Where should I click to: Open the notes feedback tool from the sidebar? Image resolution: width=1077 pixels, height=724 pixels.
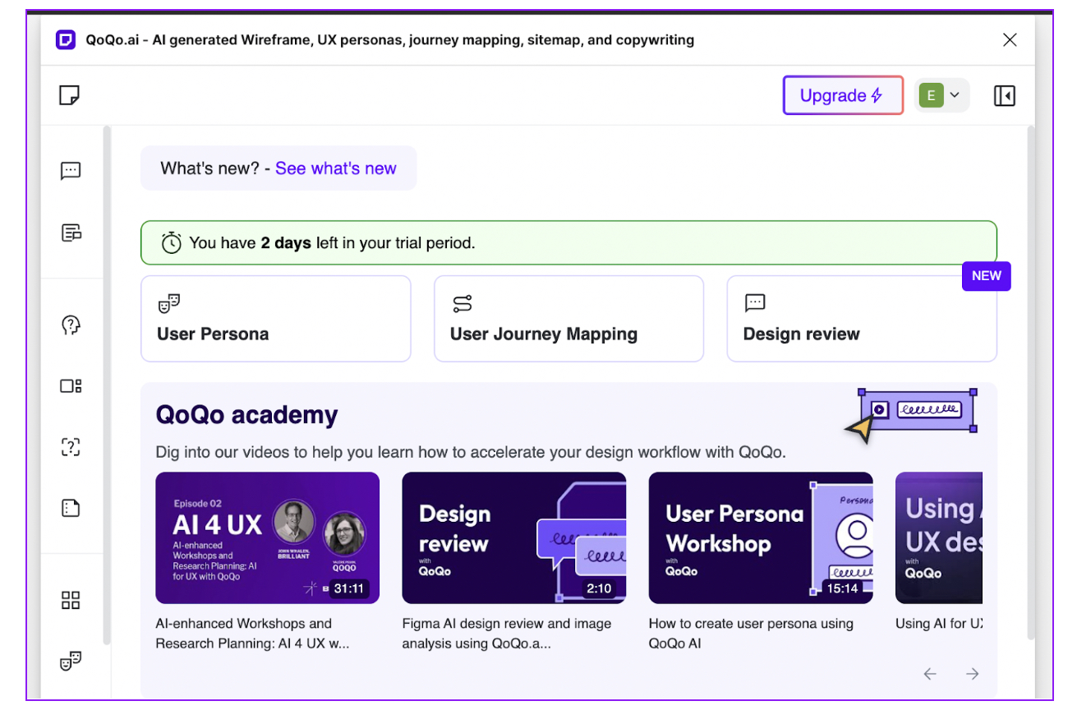(70, 232)
